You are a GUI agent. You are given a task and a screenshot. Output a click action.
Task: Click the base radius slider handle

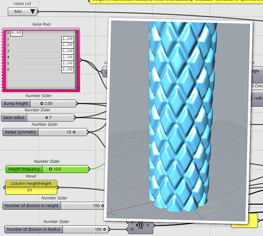(47, 118)
